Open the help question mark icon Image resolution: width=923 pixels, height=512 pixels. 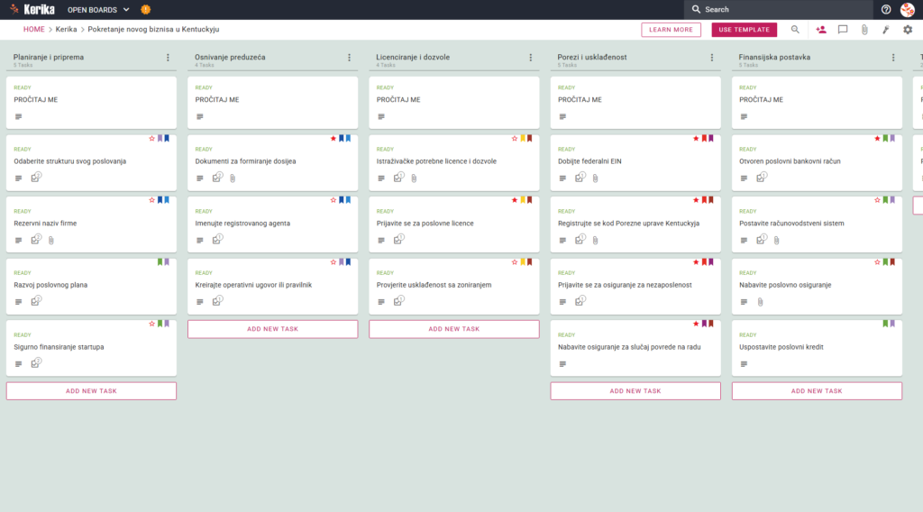click(x=886, y=9)
